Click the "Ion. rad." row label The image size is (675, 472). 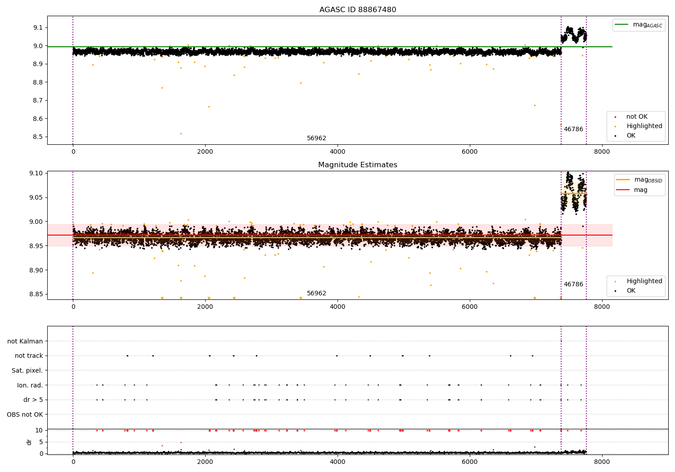click(30, 385)
